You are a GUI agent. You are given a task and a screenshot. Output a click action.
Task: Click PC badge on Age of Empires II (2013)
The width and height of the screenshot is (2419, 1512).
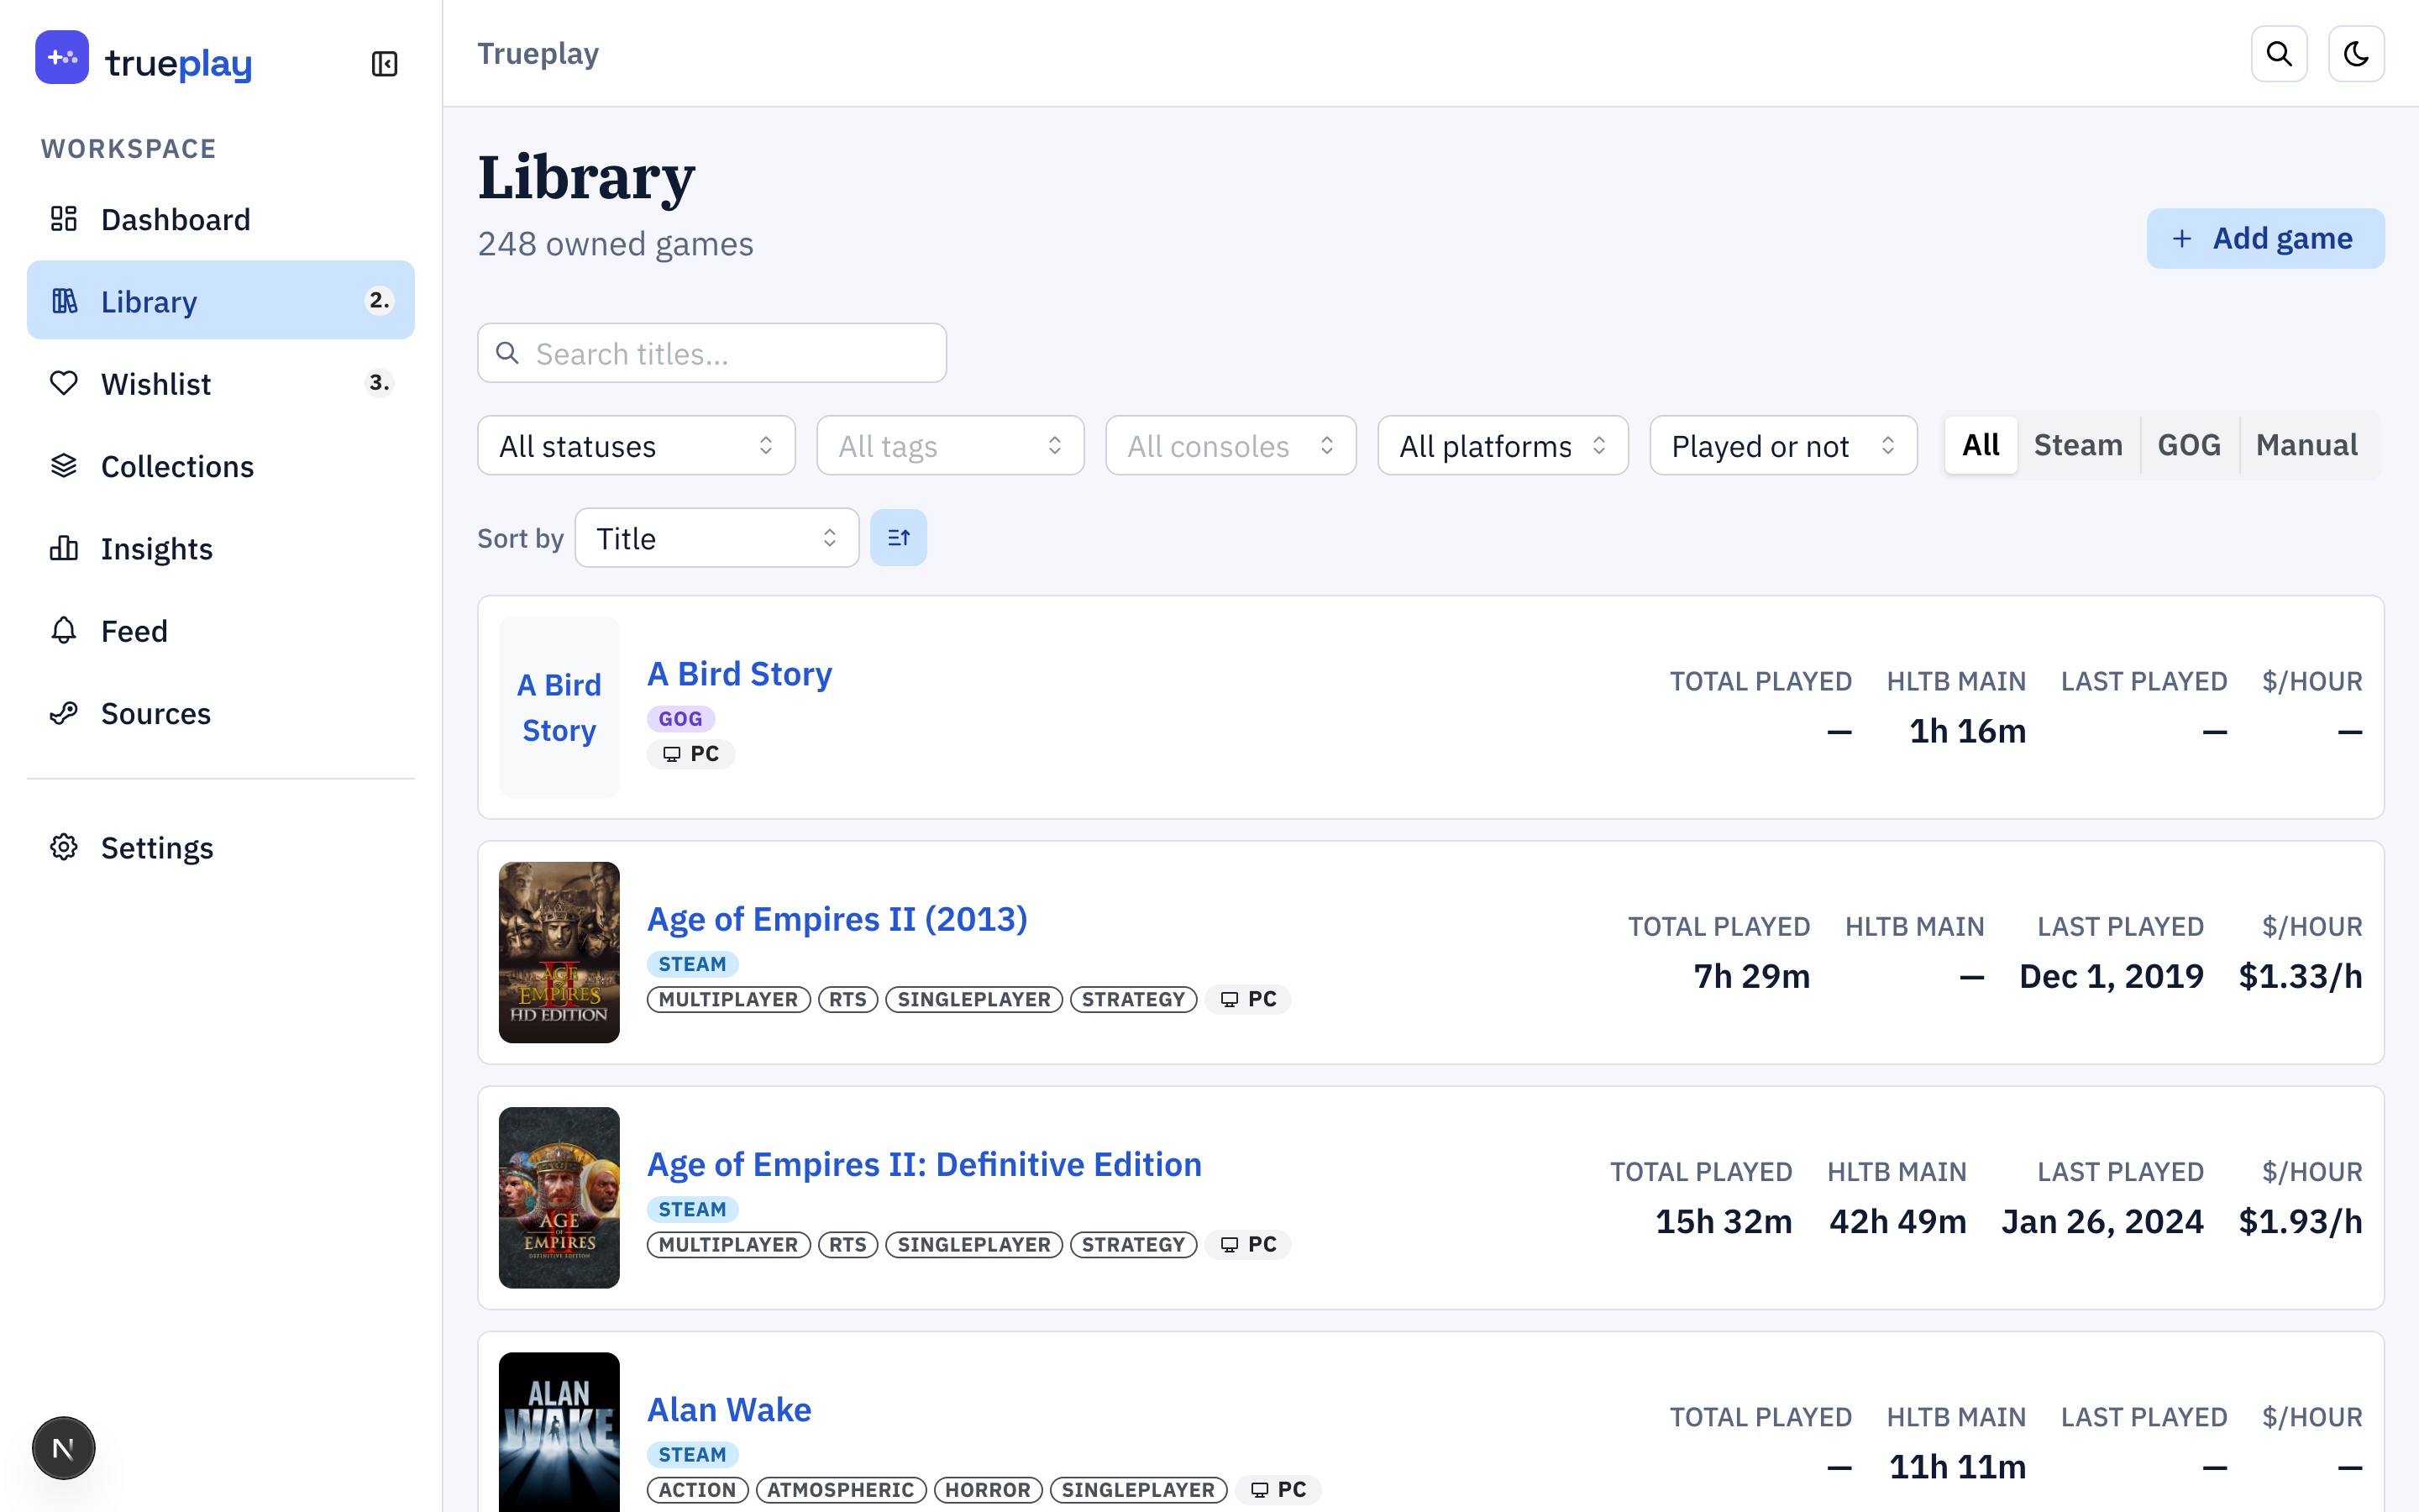click(x=1248, y=999)
